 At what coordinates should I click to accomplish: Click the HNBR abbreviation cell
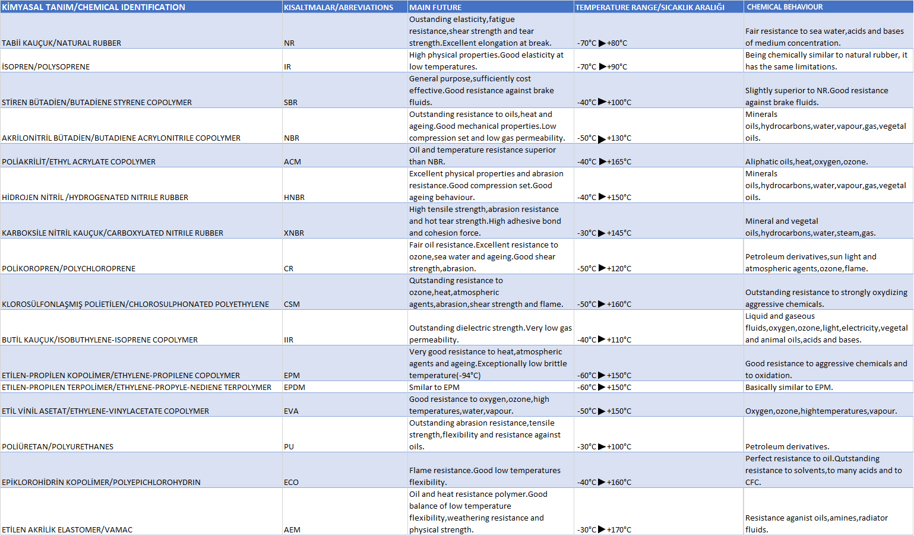point(345,185)
